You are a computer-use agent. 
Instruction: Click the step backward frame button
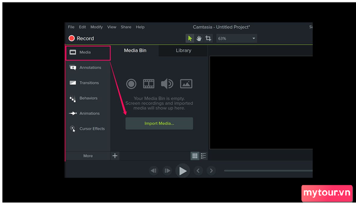(154, 170)
